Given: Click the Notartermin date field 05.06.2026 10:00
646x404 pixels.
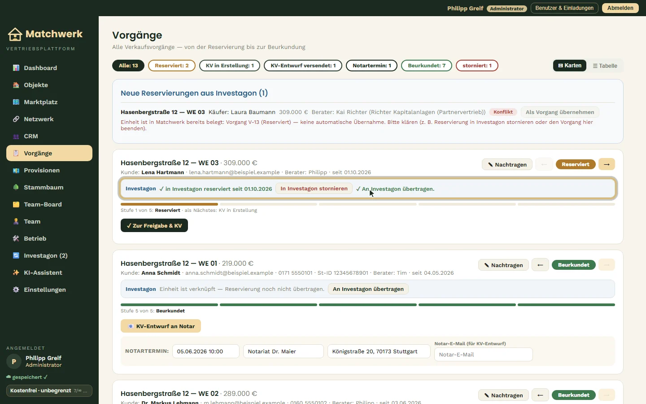Looking at the screenshot, I should coord(206,351).
